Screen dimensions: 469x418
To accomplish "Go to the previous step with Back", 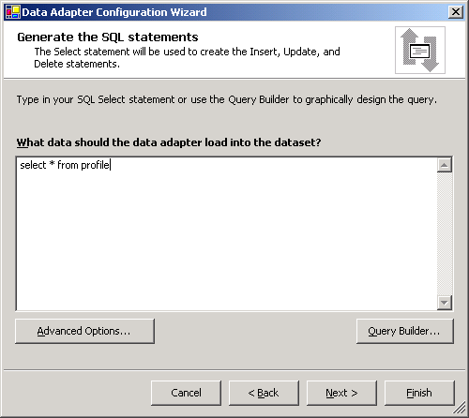I will point(264,393).
